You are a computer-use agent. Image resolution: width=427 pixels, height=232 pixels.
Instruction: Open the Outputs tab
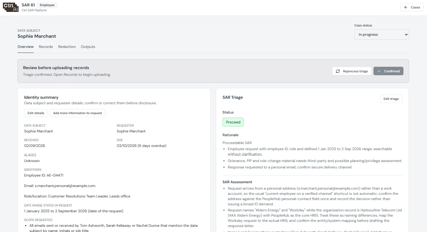(x=88, y=47)
